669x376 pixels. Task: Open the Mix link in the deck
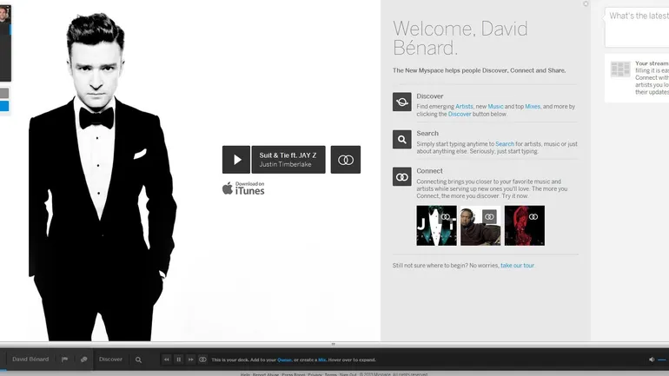[321, 360]
